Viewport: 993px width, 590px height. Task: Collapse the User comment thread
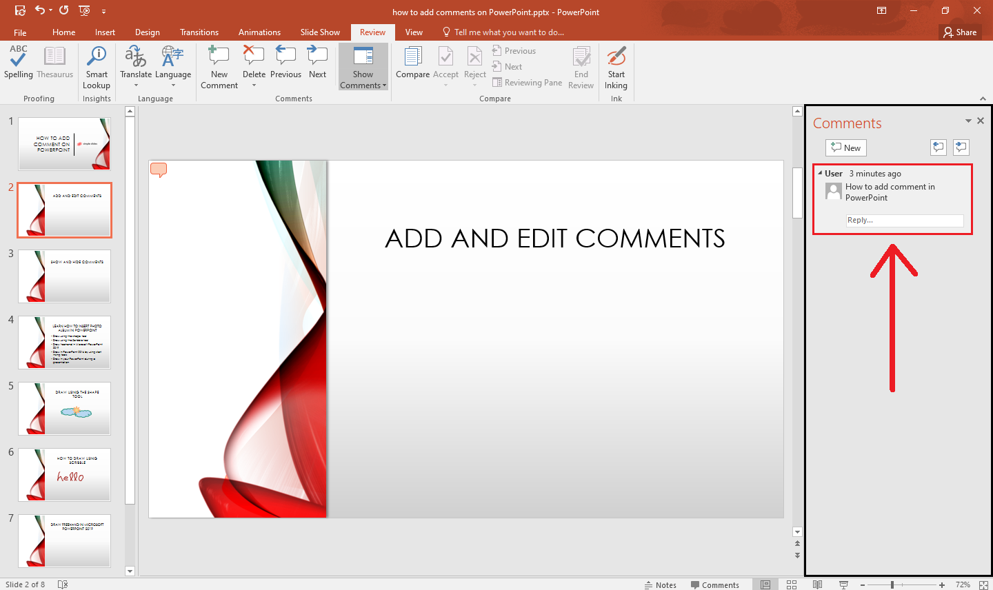point(820,173)
